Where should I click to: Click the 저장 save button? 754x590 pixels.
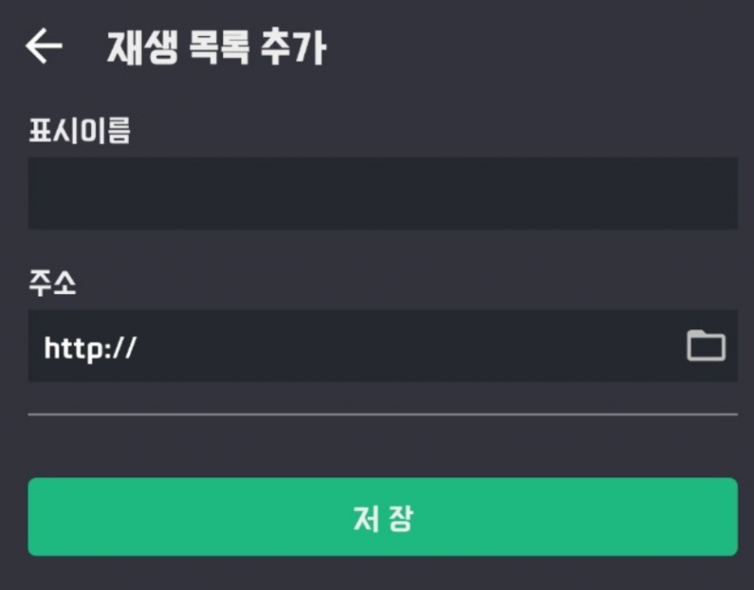tap(383, 517)
